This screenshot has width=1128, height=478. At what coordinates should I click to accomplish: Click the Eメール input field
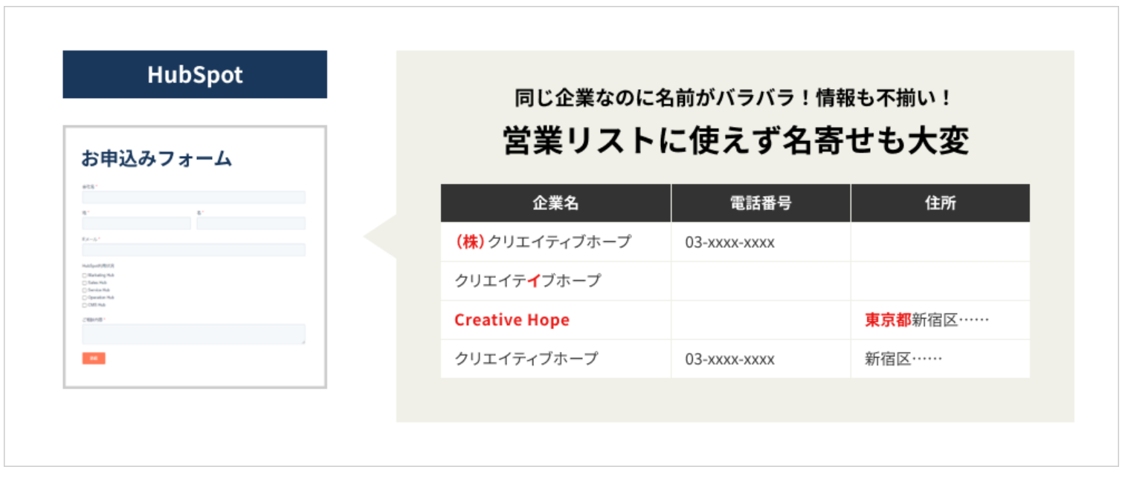(x=193, y=249)
